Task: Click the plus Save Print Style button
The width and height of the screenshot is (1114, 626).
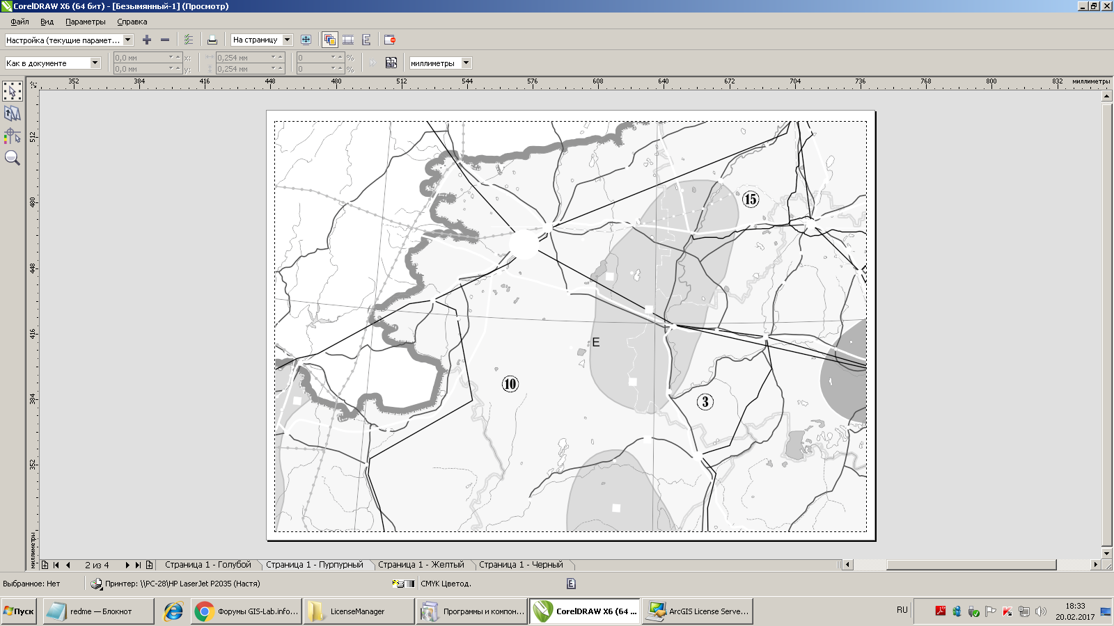Action: click(x=147, y=40)
